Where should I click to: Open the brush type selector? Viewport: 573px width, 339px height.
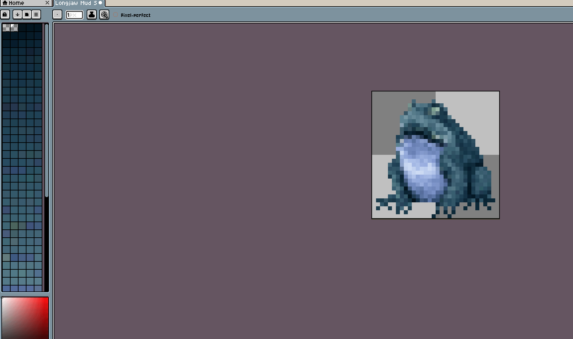(x=57, y=15)
